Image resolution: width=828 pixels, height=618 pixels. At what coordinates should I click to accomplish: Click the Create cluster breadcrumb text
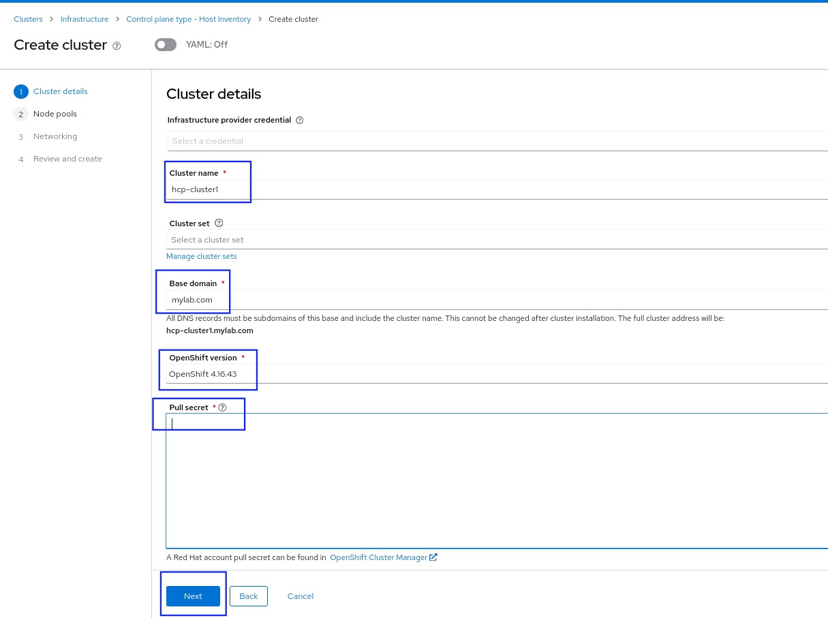[x=294, y=19]
